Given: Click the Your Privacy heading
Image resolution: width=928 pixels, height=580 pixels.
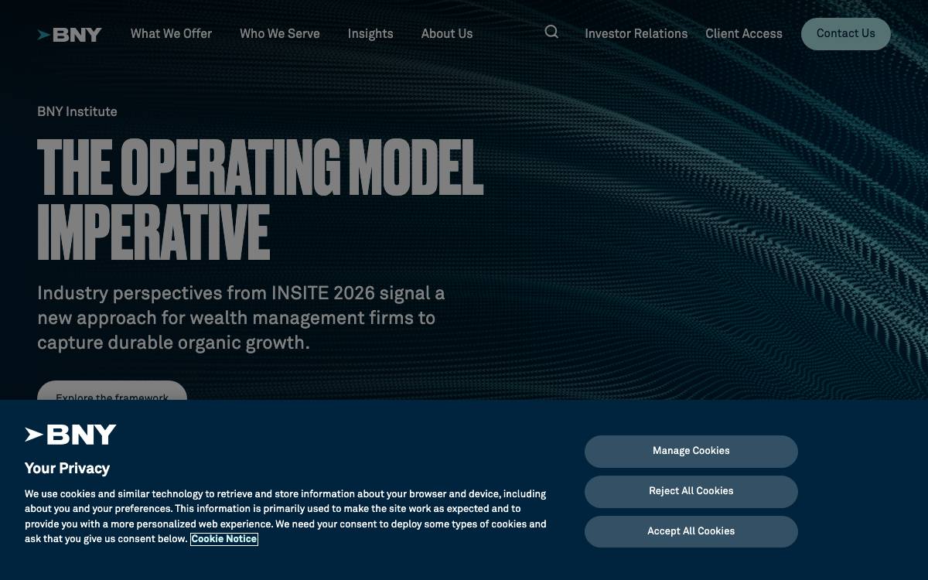Looking at the screenshot, I should [x=67, y=468].
